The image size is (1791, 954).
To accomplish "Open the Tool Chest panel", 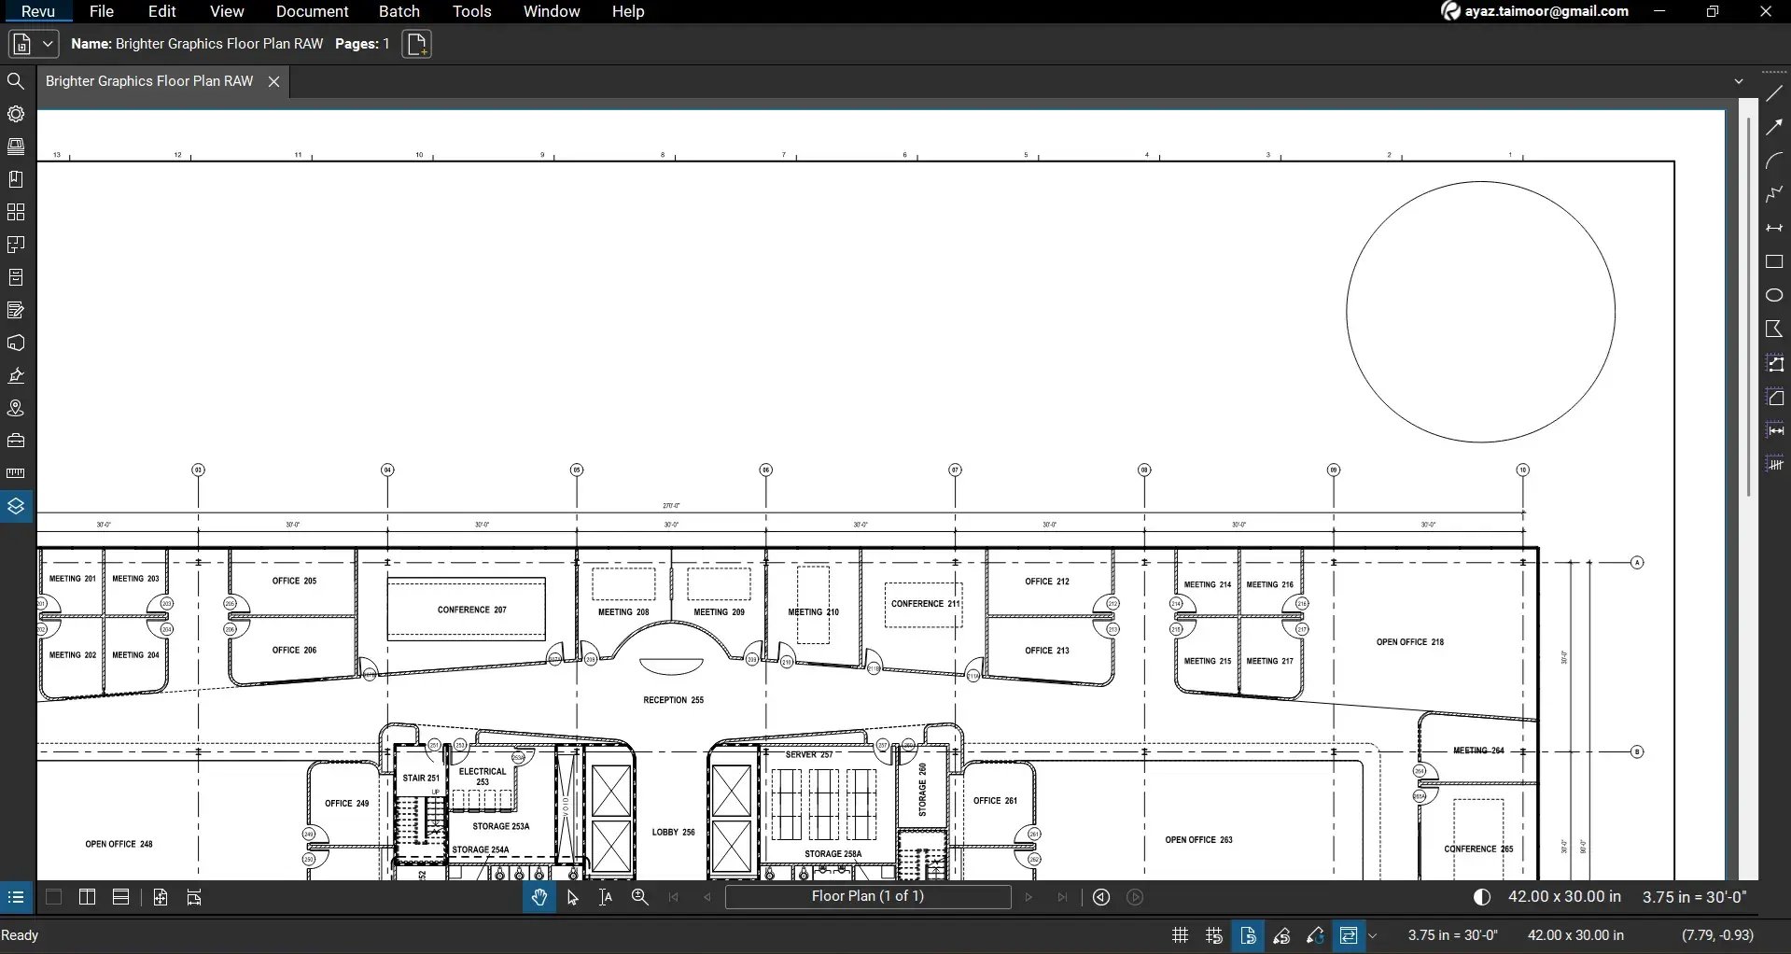I will pos(16,276).
